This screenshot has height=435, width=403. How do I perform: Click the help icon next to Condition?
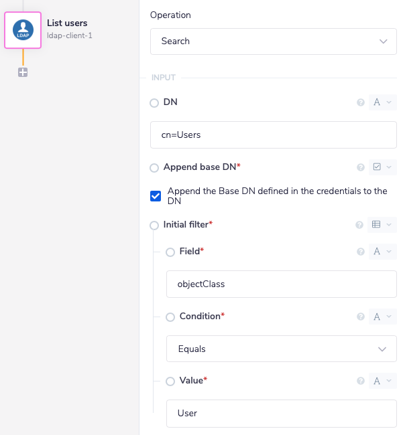click(361, 317)
